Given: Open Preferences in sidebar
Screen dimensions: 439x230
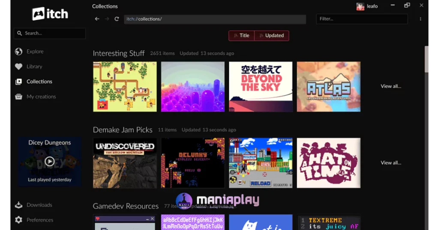Looking at the screenshot, I should tap(40, 220).
